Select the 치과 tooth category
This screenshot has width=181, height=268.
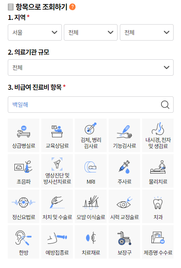158,206
